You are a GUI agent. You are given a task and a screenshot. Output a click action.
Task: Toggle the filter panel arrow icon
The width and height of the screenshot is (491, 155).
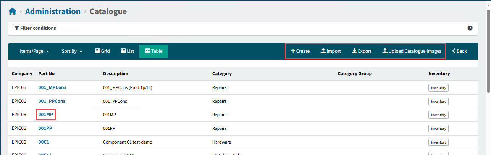tap(470, 28)
